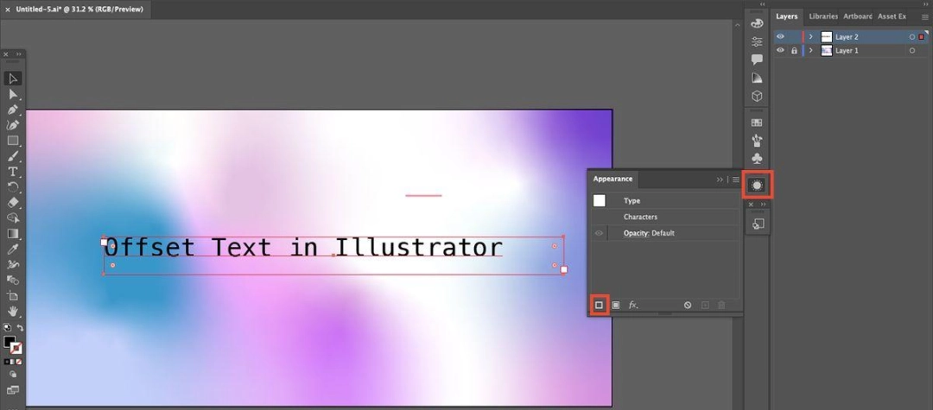The width and height of the screenshot is (933, 410).
Task: Select the Curvature tool
Action: pyautogui.click(x=12, y=125)
